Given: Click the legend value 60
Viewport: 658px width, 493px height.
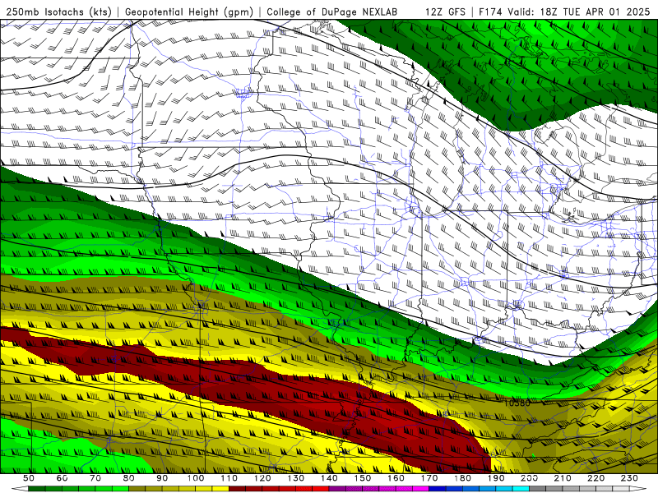Looking at the screenshot, I should tap(62, 478).
